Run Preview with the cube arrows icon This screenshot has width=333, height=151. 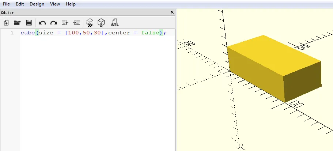[x=90, y=23]
